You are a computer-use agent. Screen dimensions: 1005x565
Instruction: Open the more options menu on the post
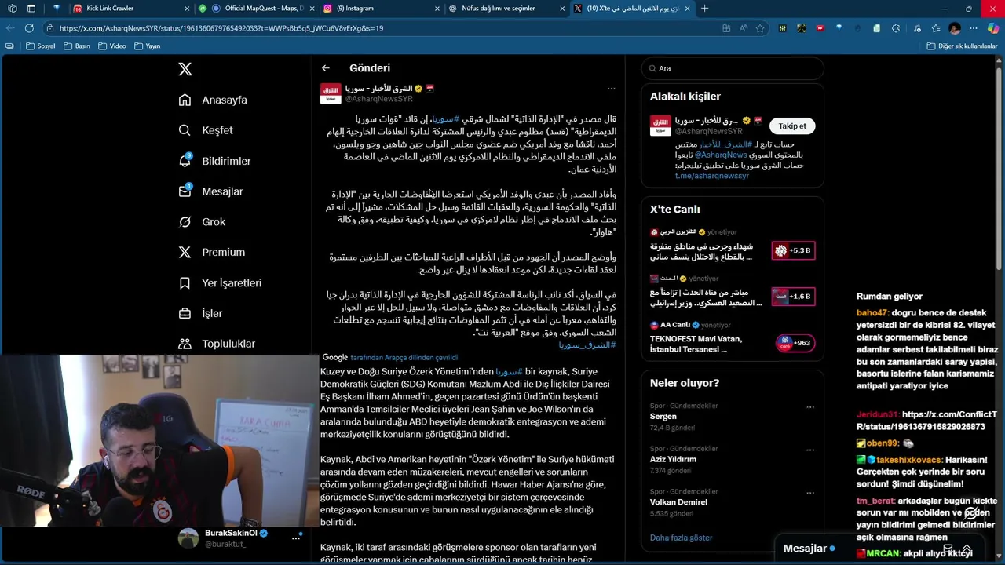[612, 89]
